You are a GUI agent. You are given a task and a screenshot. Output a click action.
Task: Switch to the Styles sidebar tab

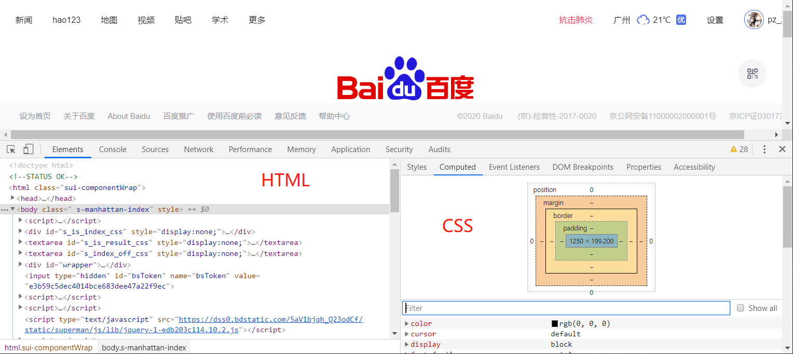click(417, 167)
